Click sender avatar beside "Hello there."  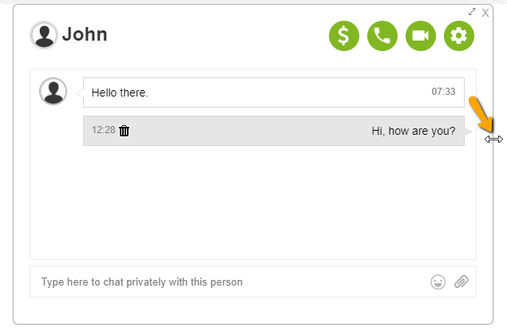pyautogui.click(x=53, y=91)
